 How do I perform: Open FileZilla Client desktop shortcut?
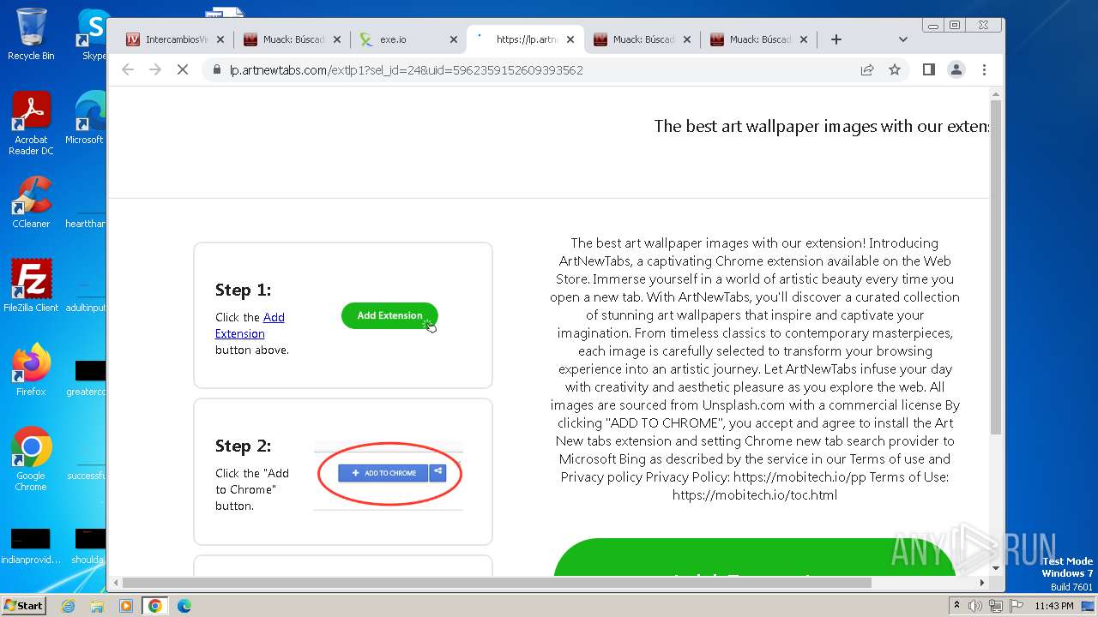(31, 286)
